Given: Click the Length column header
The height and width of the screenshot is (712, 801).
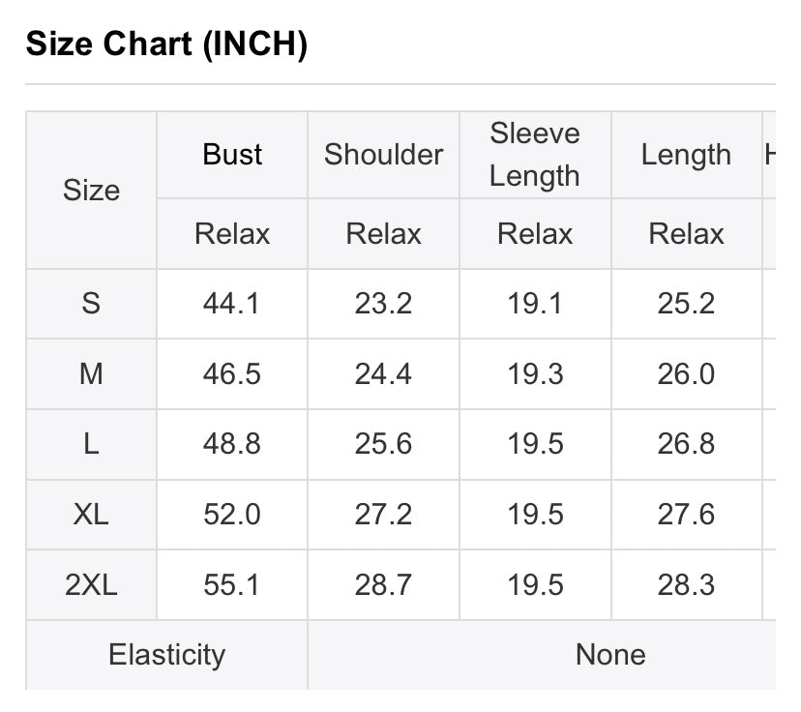Looking at the screenshot, I should (x=686, y=155).
